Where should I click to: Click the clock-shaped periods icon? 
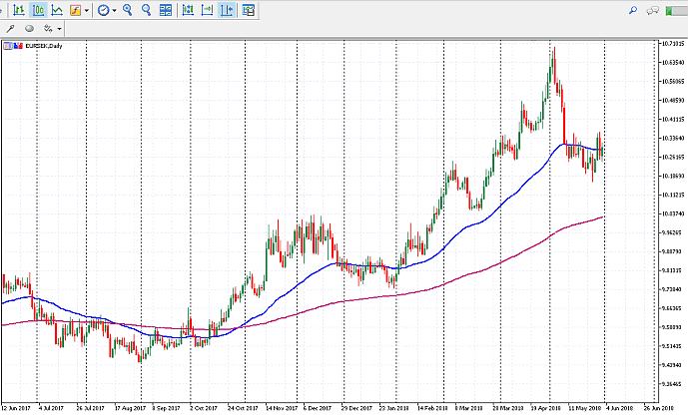(x=103, y=10)
